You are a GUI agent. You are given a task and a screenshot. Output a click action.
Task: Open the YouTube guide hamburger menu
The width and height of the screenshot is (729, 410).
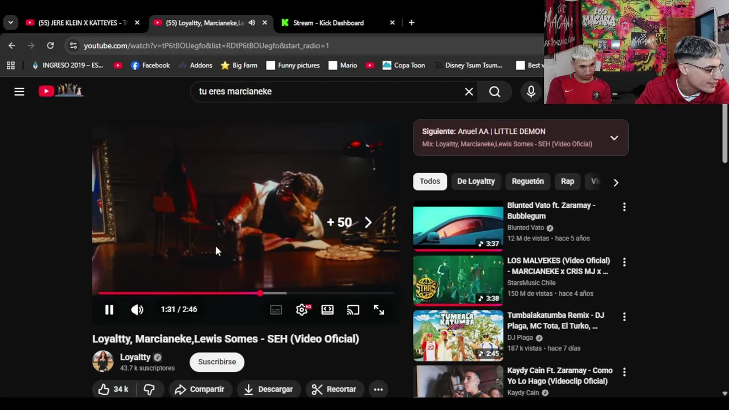19,91
